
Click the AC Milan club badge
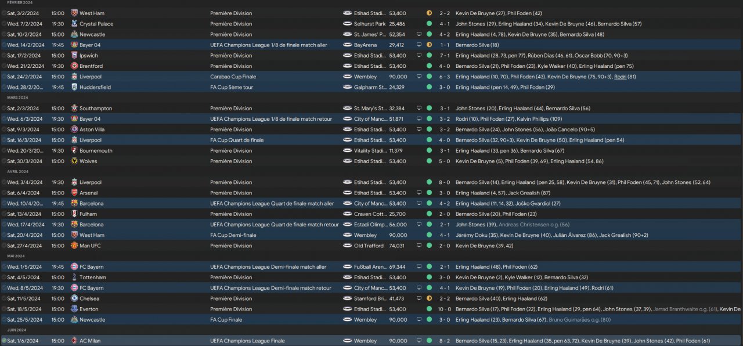click(74, 341)
